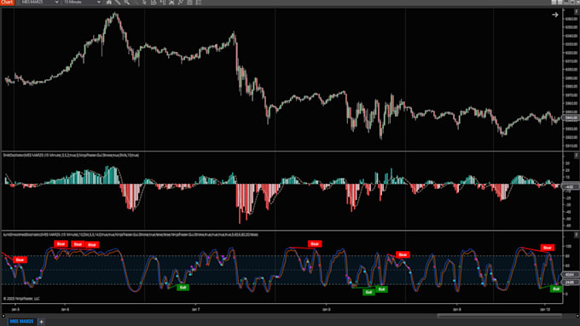Open the bar style icon in the chart toolbar

click(109, 3)
